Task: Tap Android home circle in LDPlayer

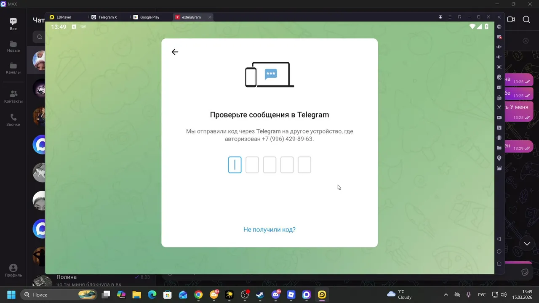Action: click(x=499, y=251)
